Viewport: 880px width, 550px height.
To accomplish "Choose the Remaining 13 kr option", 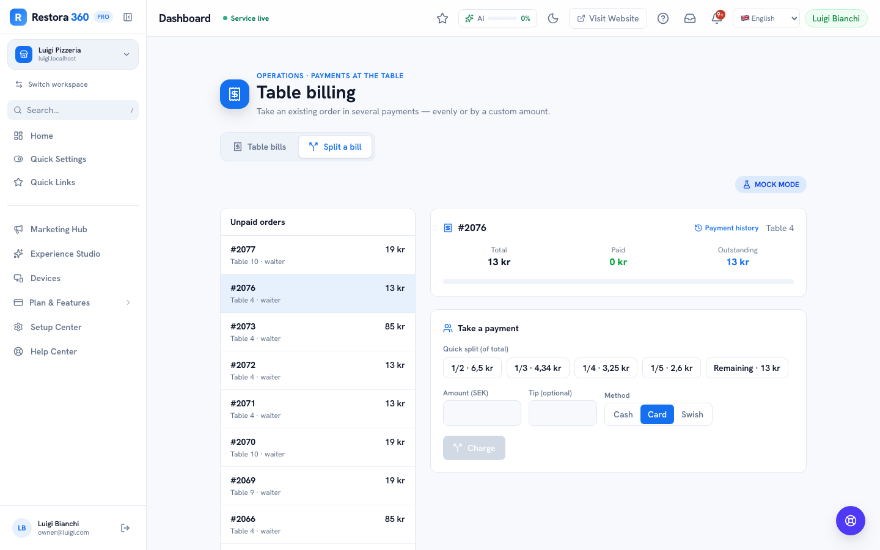I will [x=747, y=368].
